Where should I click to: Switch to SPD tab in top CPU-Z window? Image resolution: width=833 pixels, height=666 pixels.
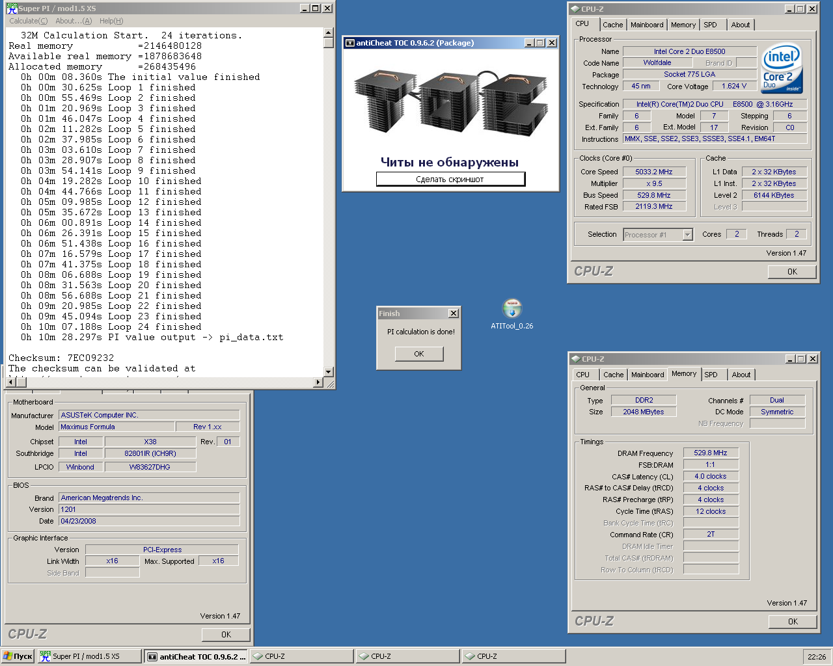[710, 25]
